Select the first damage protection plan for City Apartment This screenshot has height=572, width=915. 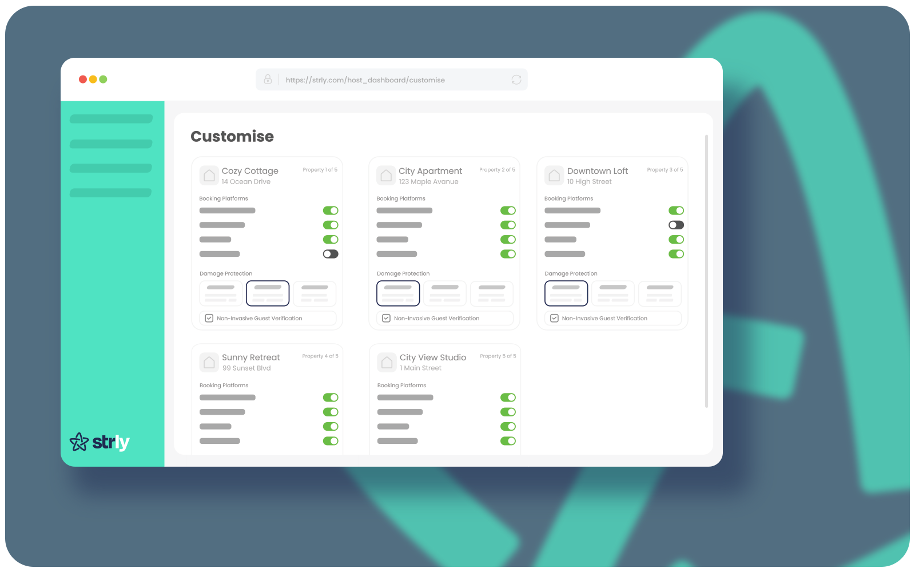pos(398,293)
